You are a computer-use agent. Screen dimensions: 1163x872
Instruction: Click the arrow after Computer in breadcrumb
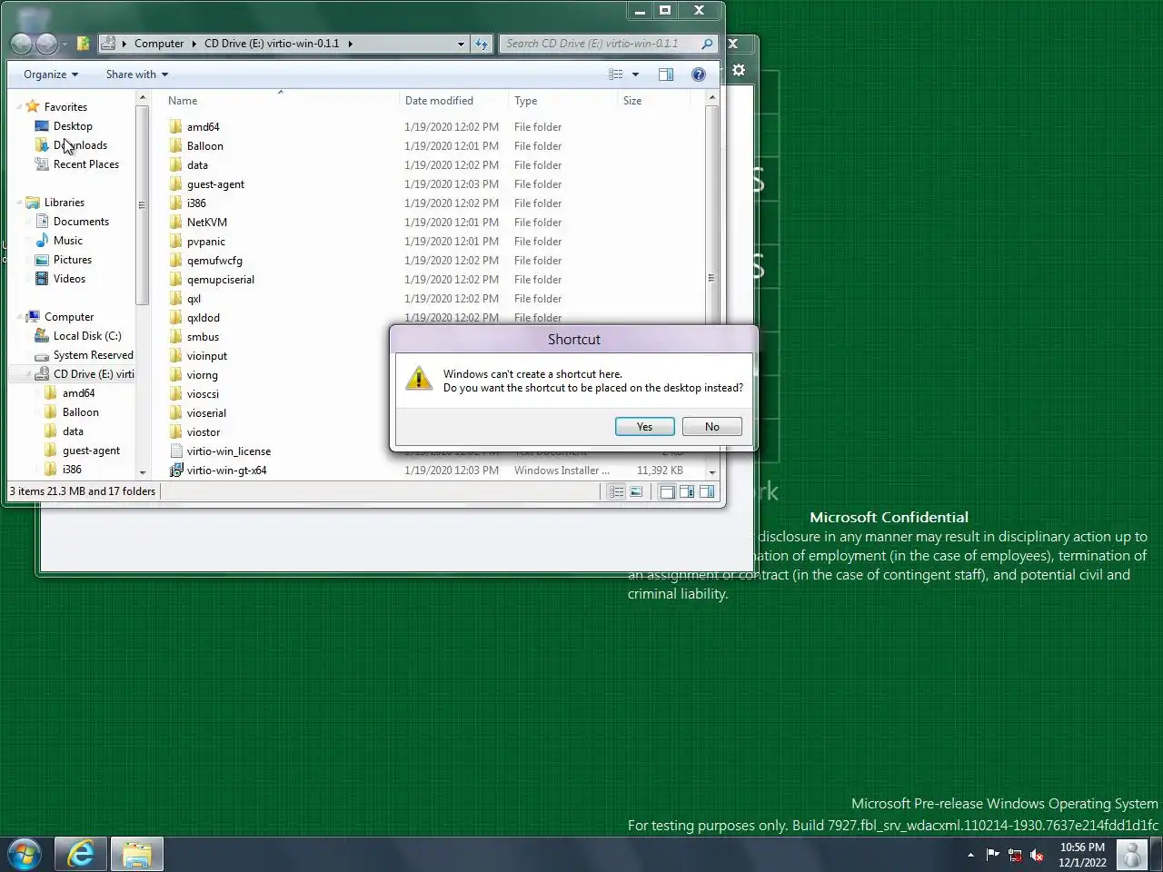194,44
